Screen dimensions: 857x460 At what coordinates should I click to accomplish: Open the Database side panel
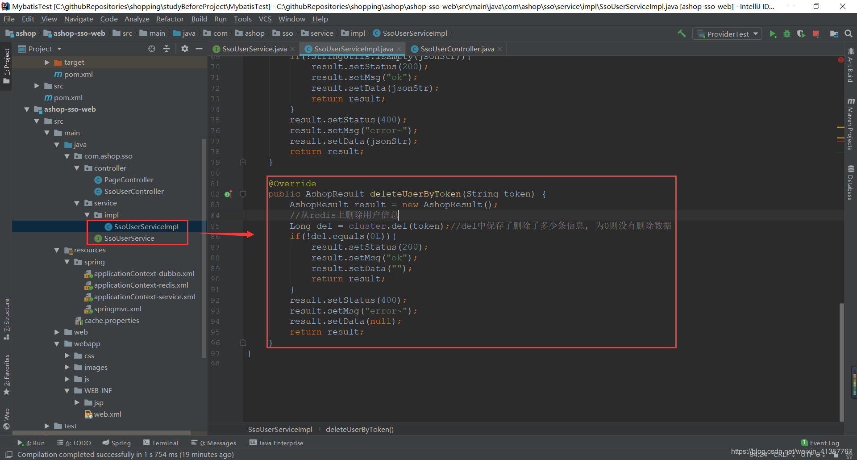pos(850,183)
